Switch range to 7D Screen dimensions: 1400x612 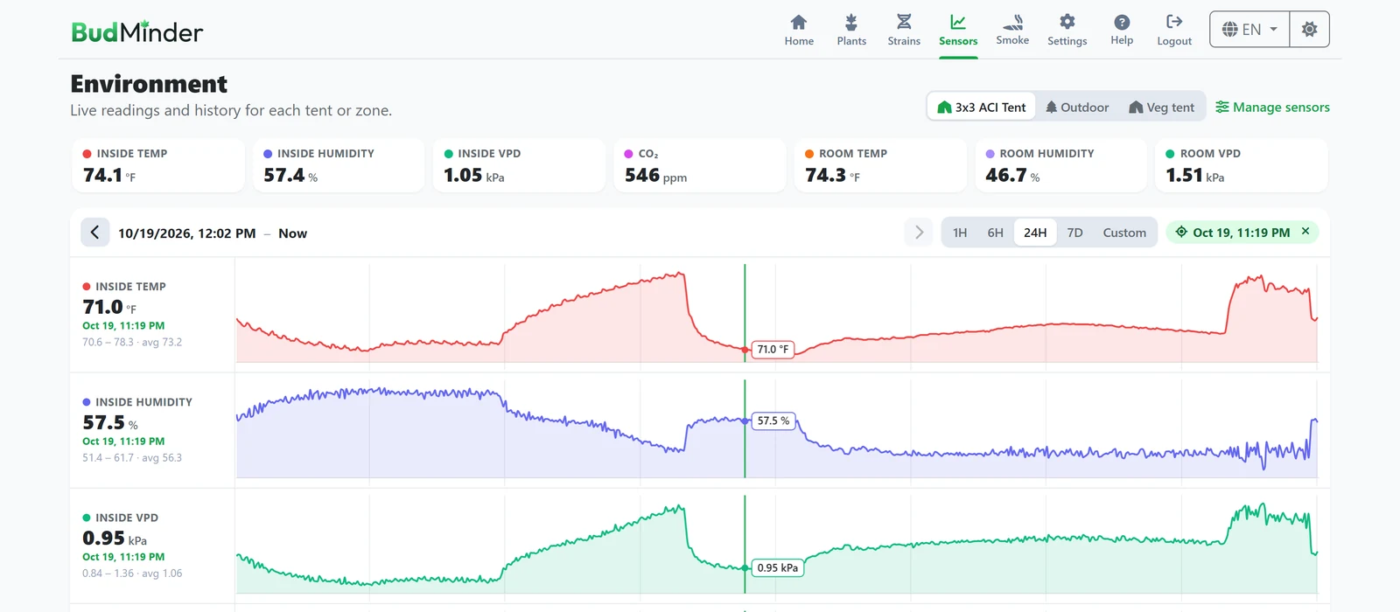tap(1074, 233)
